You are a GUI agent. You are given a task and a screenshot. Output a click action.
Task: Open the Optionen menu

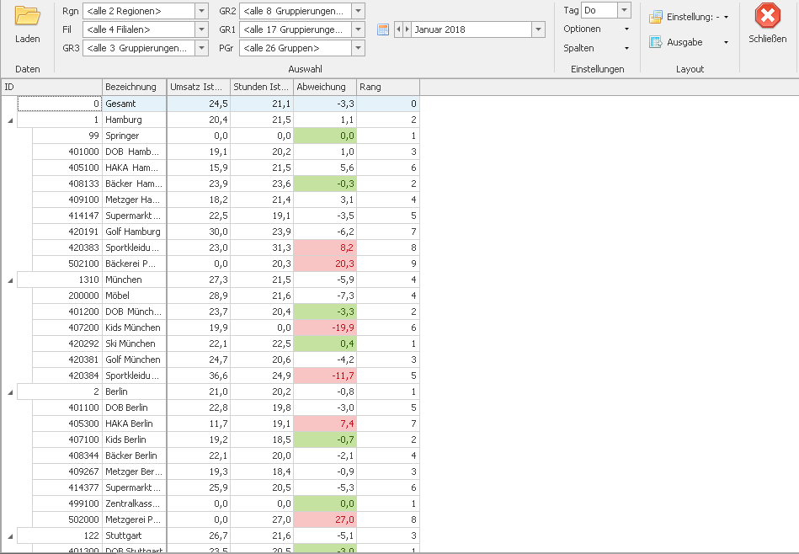coord(596,29)
